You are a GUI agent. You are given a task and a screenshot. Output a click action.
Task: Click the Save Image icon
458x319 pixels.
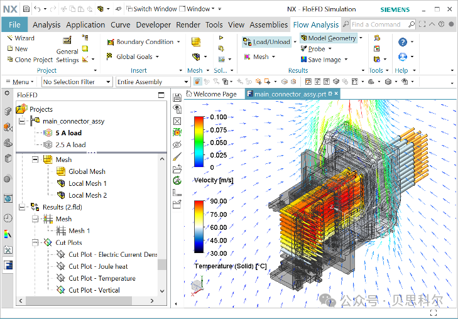pos(304,60)
